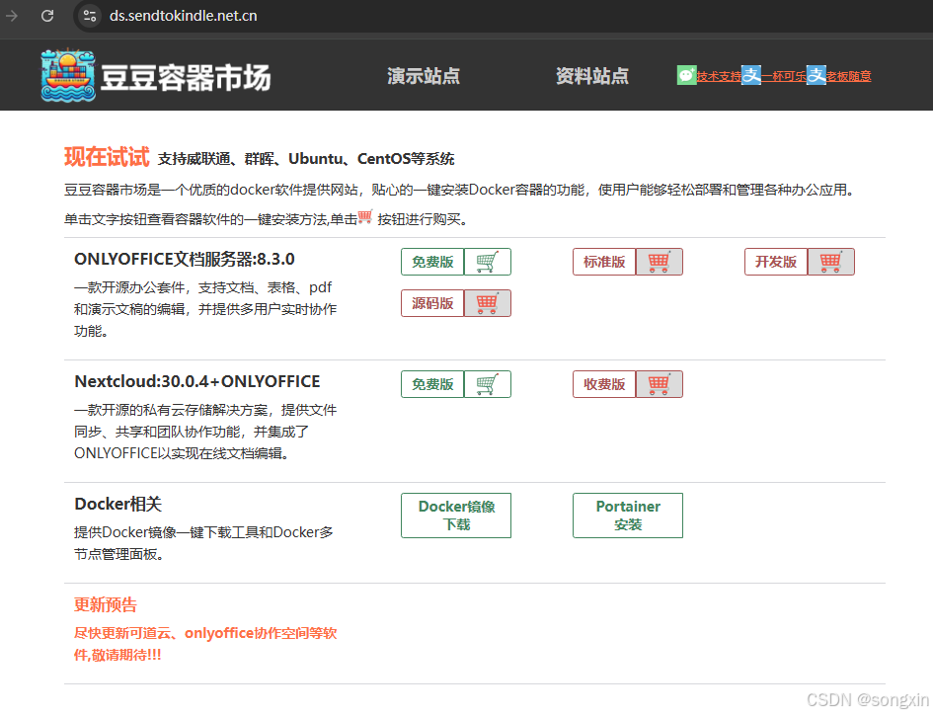Click the Nextcloud:30.0.4+ONLYOFFICE heading
933x715 pixels.
pos(196,381)
